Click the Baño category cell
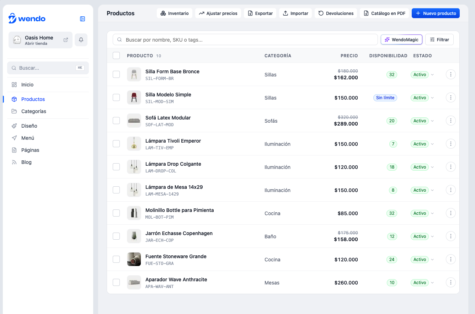The width and height of the screenshot is (475, 314). click(x=270, y=236)
